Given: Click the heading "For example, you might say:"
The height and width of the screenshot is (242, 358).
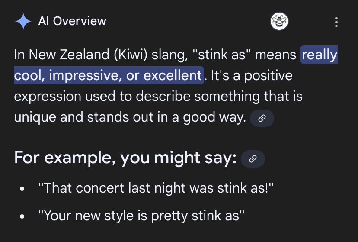Looking at the screenshot, I should pos(125,158).
